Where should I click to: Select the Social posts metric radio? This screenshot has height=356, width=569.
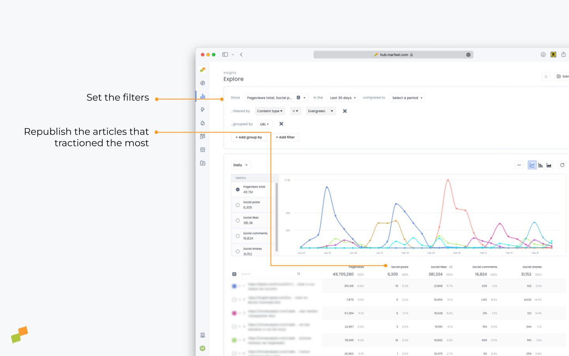237,205
